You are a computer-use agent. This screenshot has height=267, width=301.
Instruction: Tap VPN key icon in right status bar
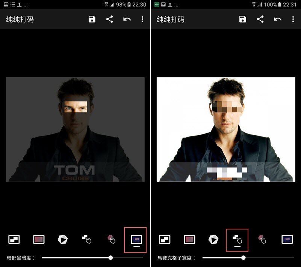pos(157,5)
